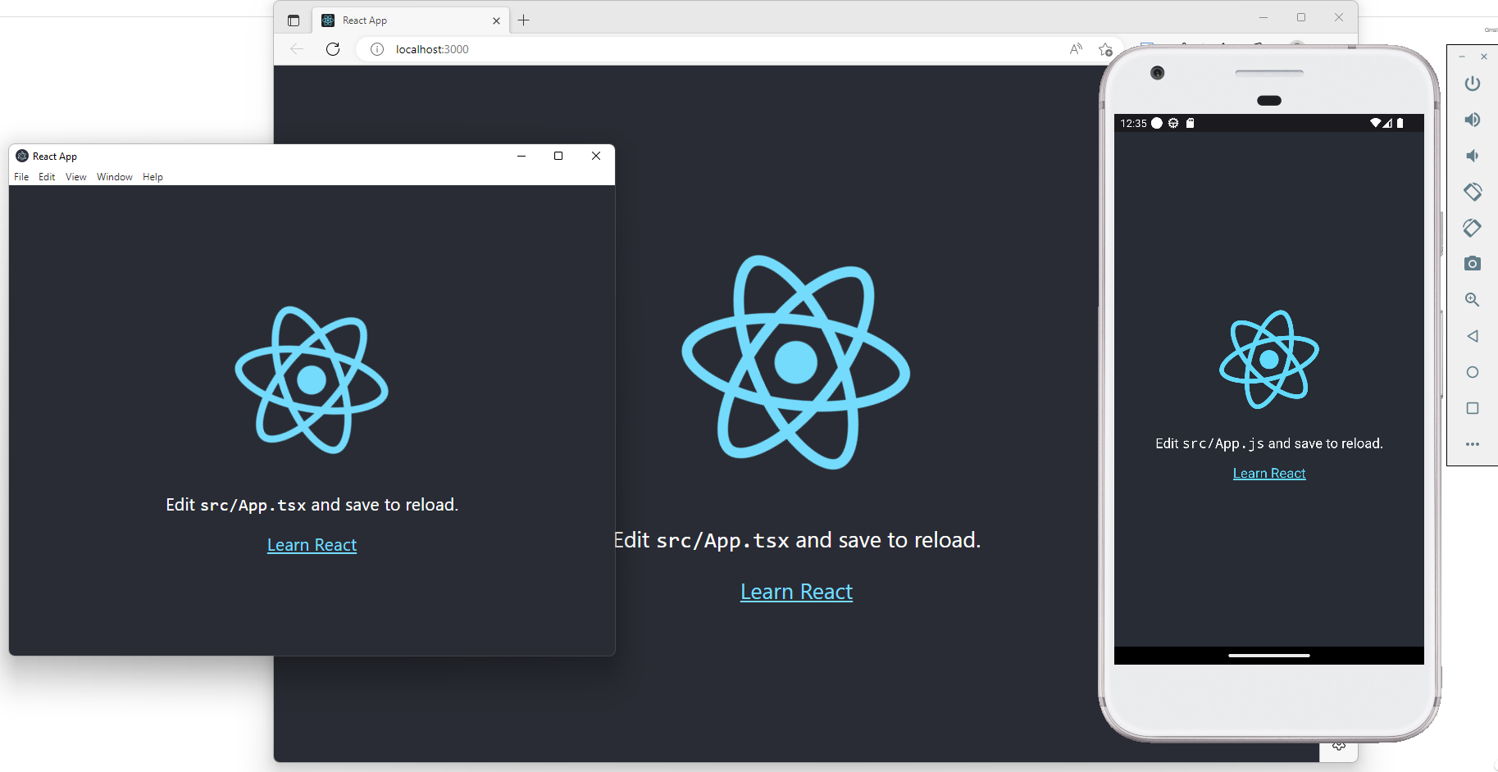Viewport: 1498px width, 772px height.
Task: Raise volume with emulator volume up icon
Action: point(1473,120)
